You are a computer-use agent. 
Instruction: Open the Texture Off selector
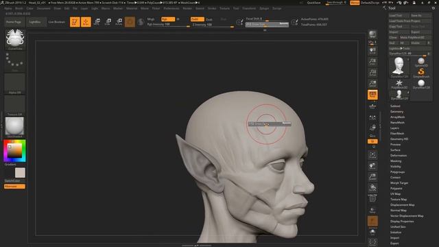(x=15, y=106)
